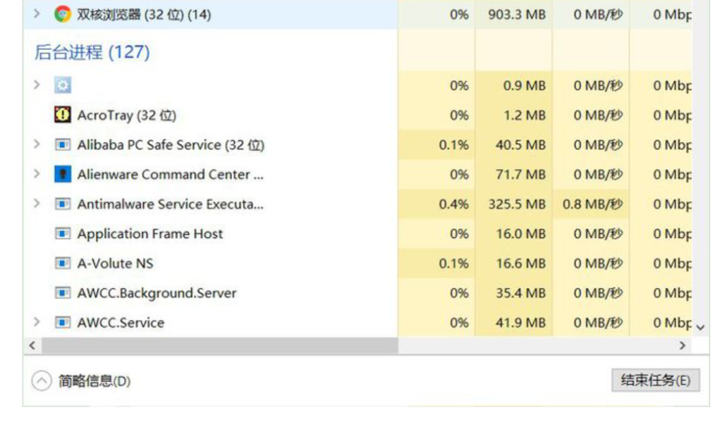Click the 结束任务 button

tap(655, 381)
